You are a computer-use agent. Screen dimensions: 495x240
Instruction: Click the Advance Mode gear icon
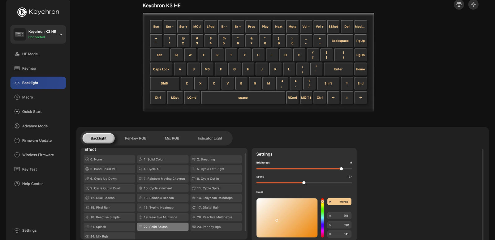[17, 126]
